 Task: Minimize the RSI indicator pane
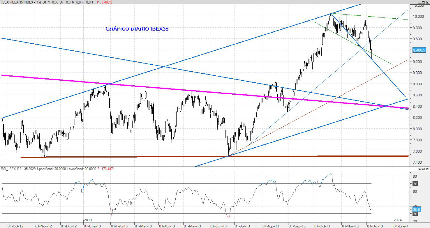pos(419,169)
